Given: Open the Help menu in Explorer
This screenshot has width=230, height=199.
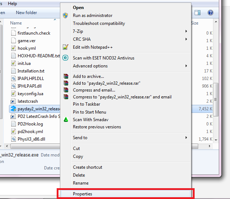Looking at the screenshot, I should pos(12,3).
